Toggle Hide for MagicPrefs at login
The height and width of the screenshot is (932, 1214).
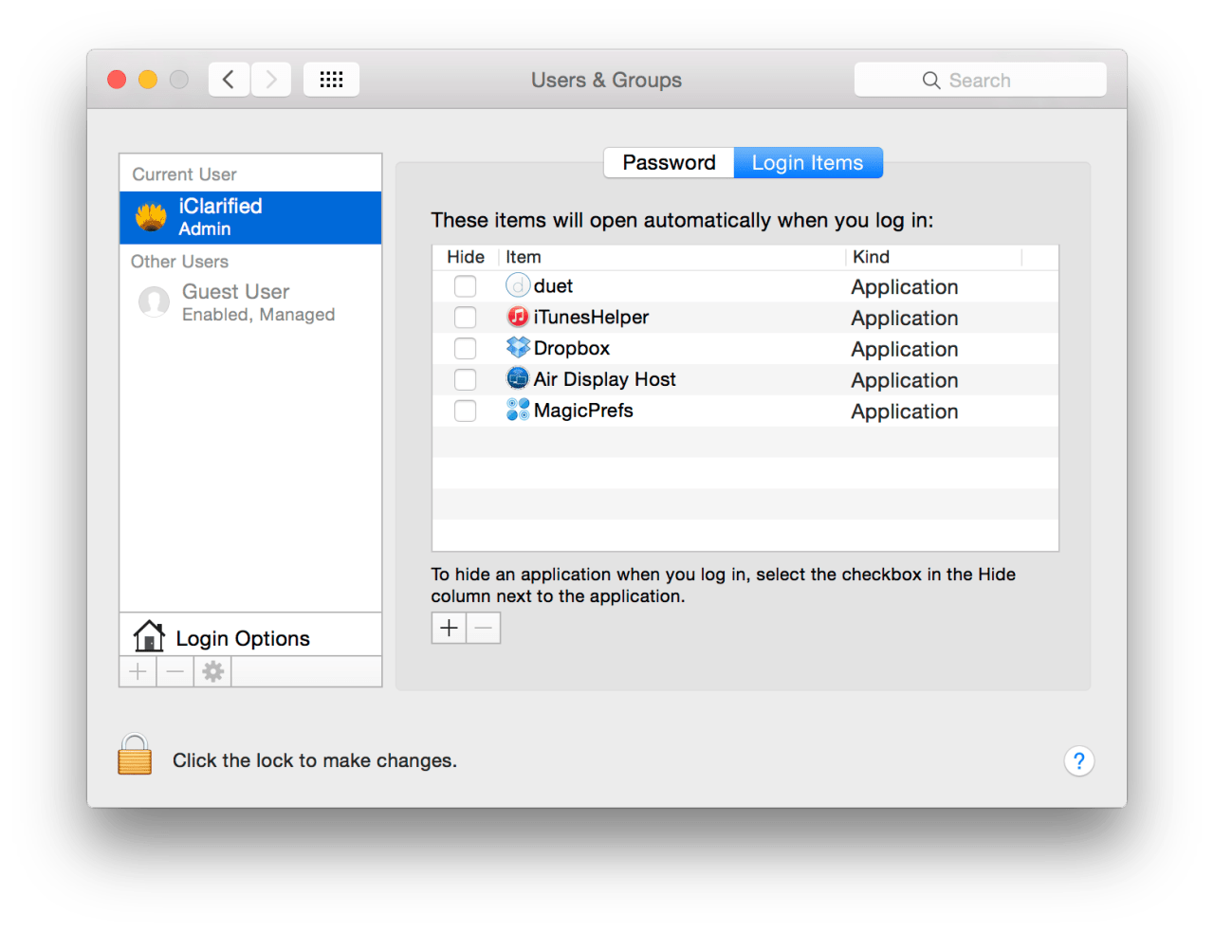[x=465, y=411]
